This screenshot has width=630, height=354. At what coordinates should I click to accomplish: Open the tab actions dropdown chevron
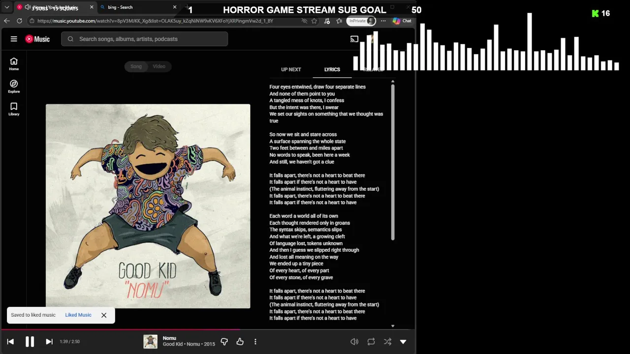[7, 7]
